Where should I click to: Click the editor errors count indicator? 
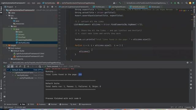(181, 11)
